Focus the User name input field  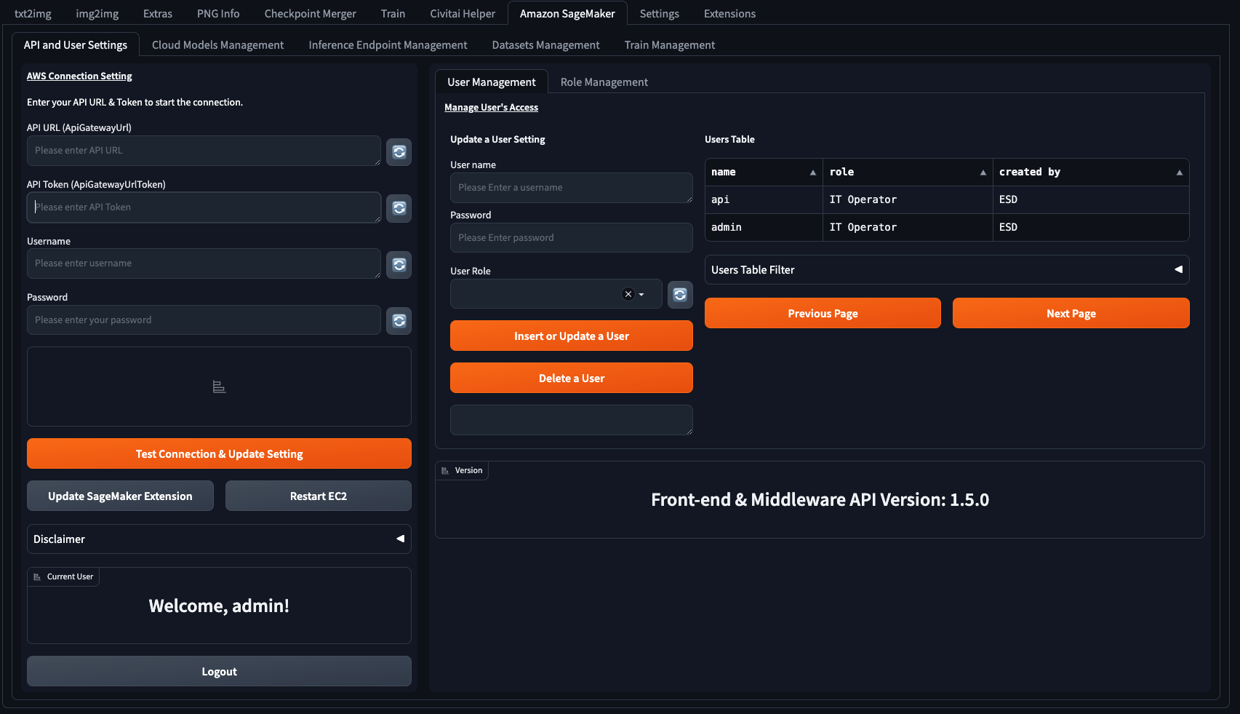(x=571, y=188)
